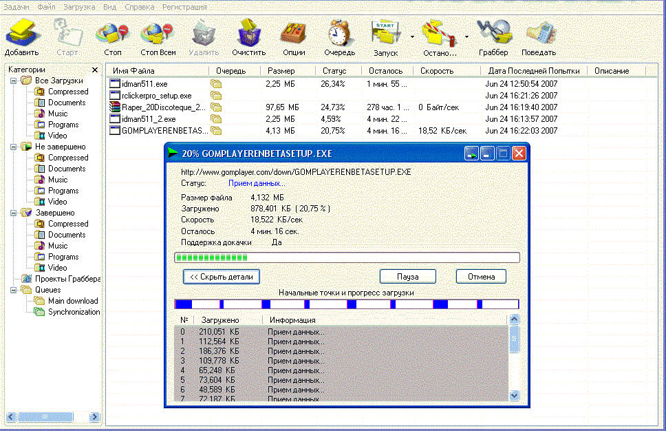Select Music under Не завершено
The width and height of the screenshot is (666, 431).
(x=58, y=180)
